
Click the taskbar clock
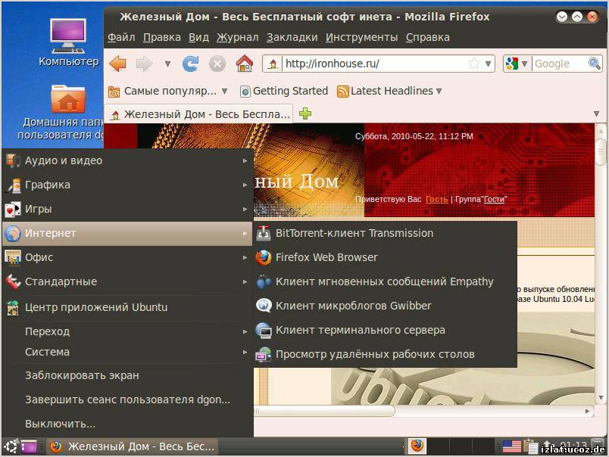(573, 446)
